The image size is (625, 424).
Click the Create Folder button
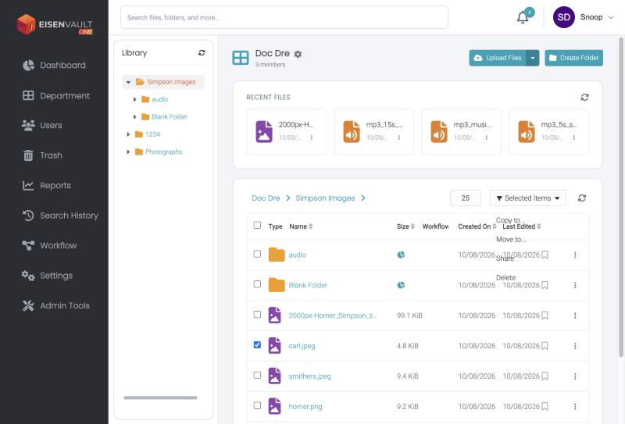coord(573,59)
